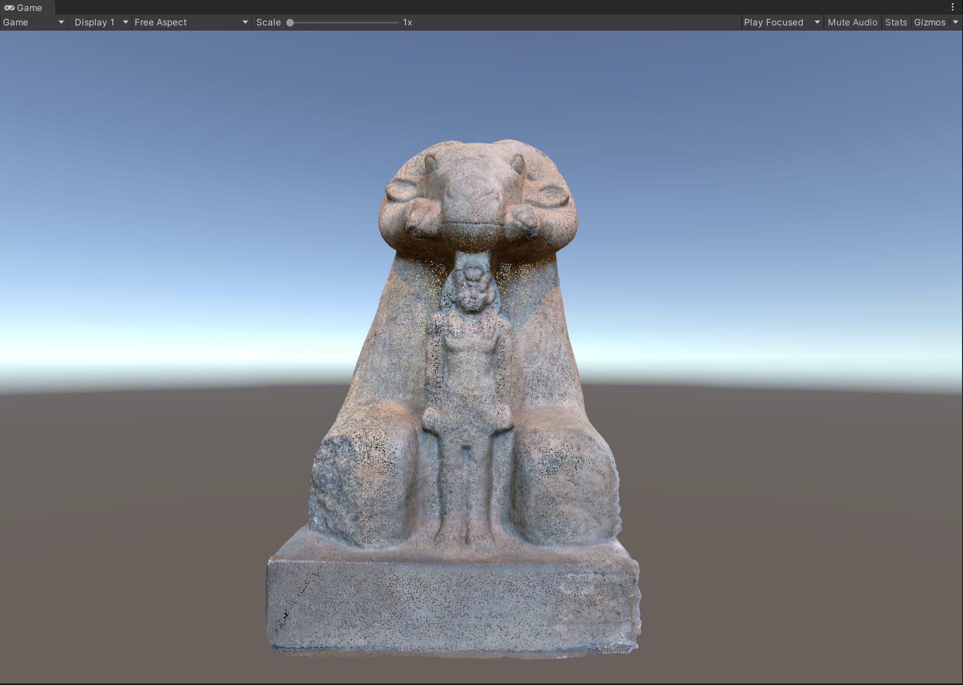
Task: Click the 1x scale value label
Action: point(407,22)
